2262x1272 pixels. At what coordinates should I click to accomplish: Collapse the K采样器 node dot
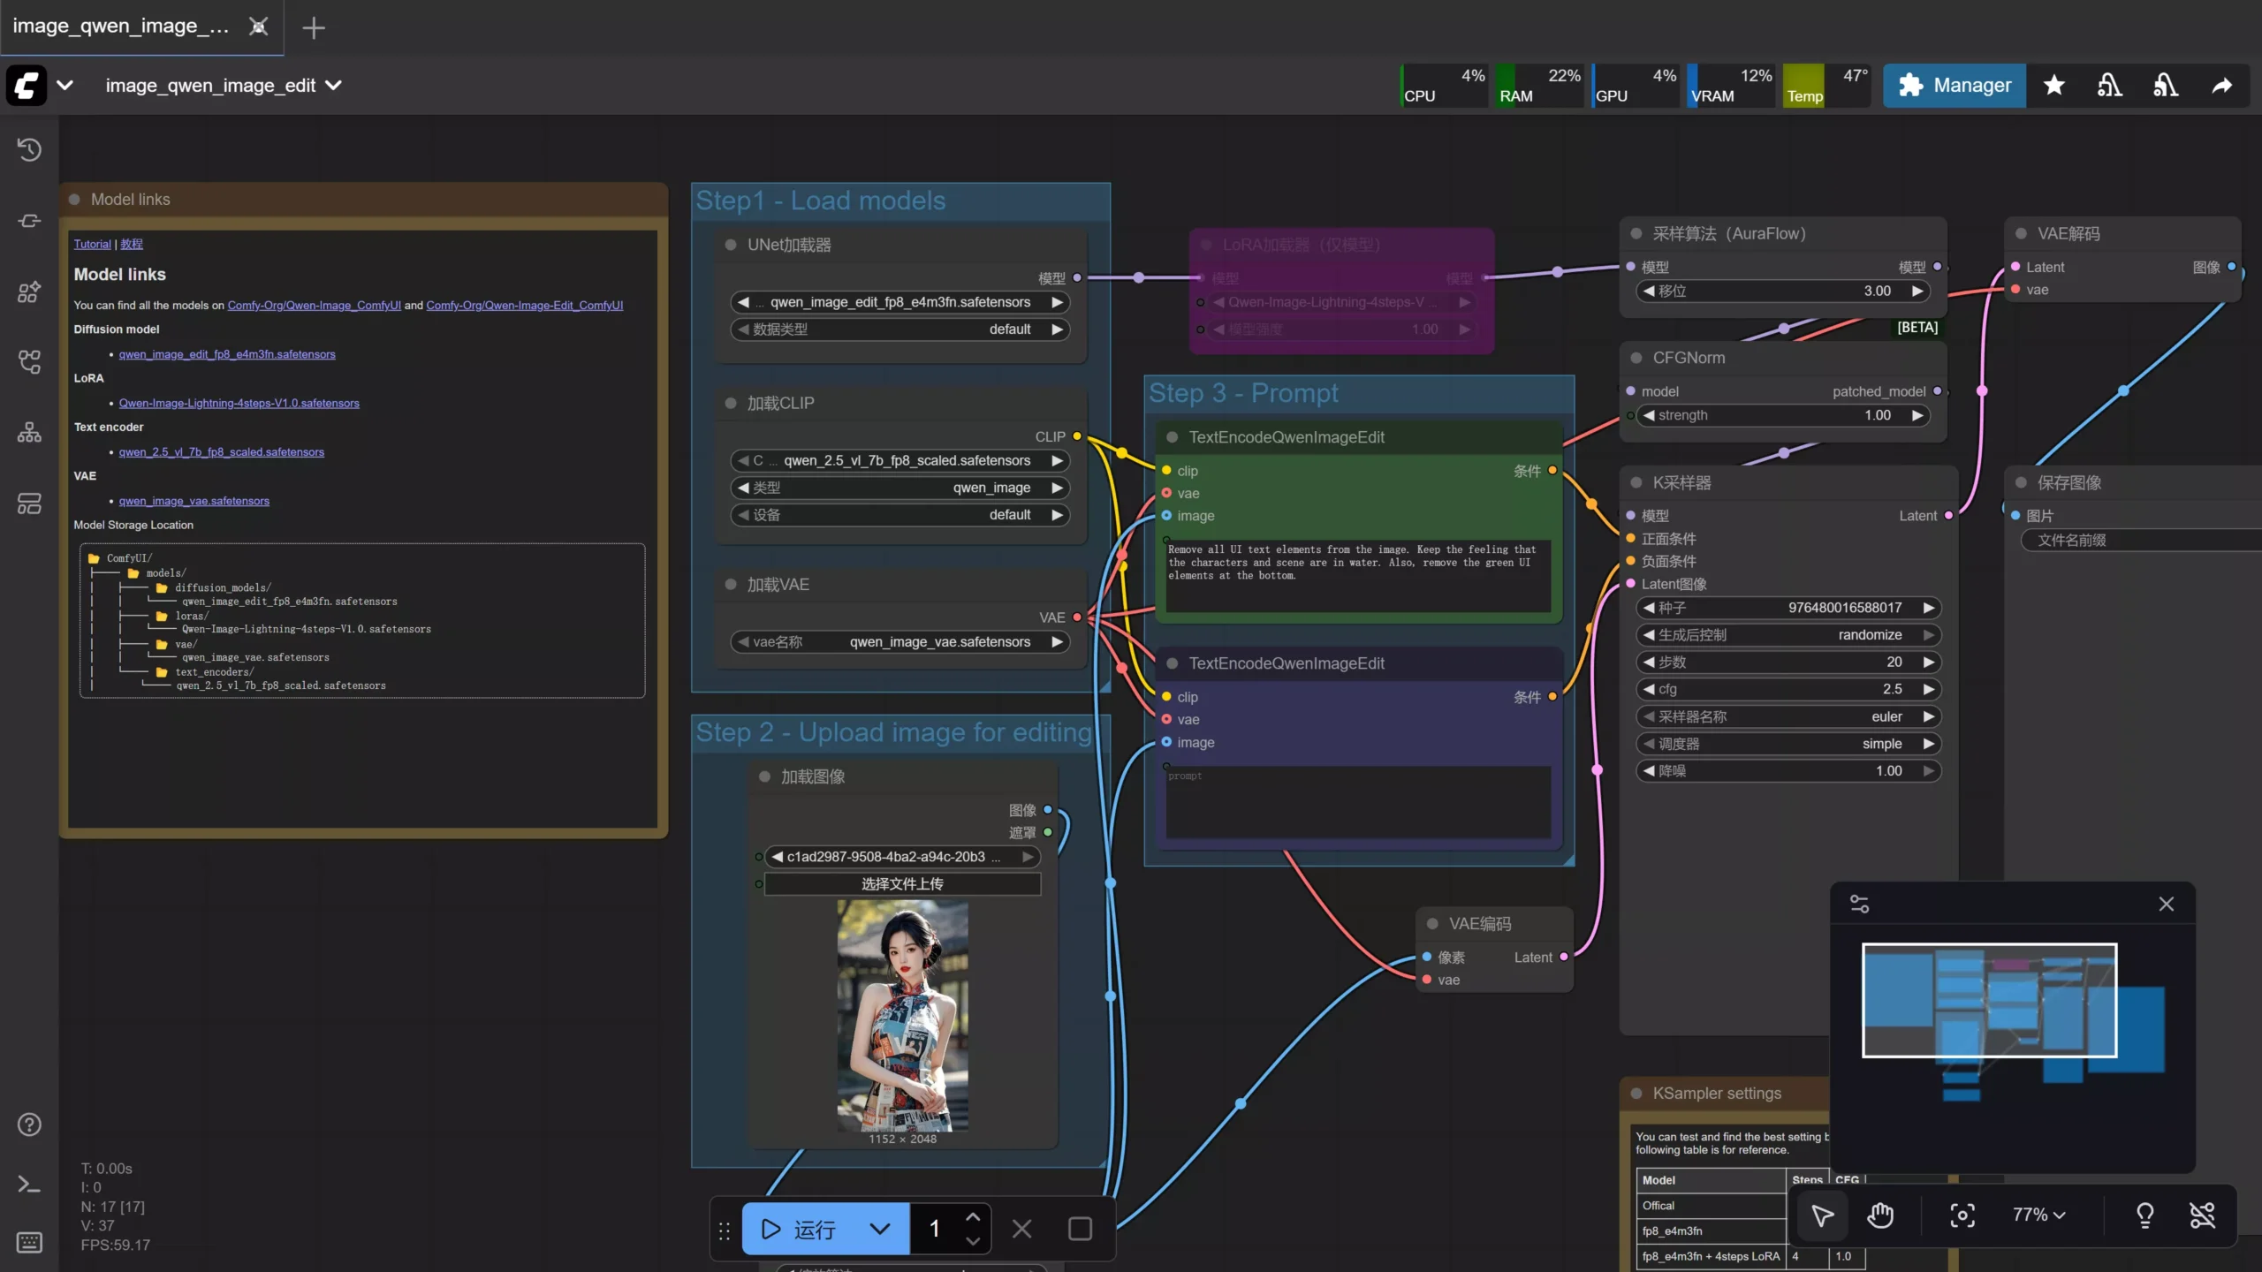(1636, 482)
